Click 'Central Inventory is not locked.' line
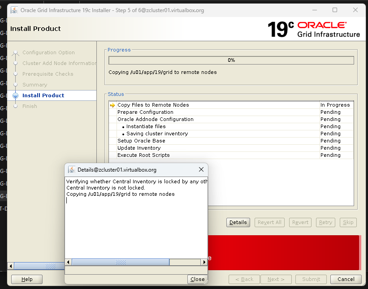 (x=106, y=188)
